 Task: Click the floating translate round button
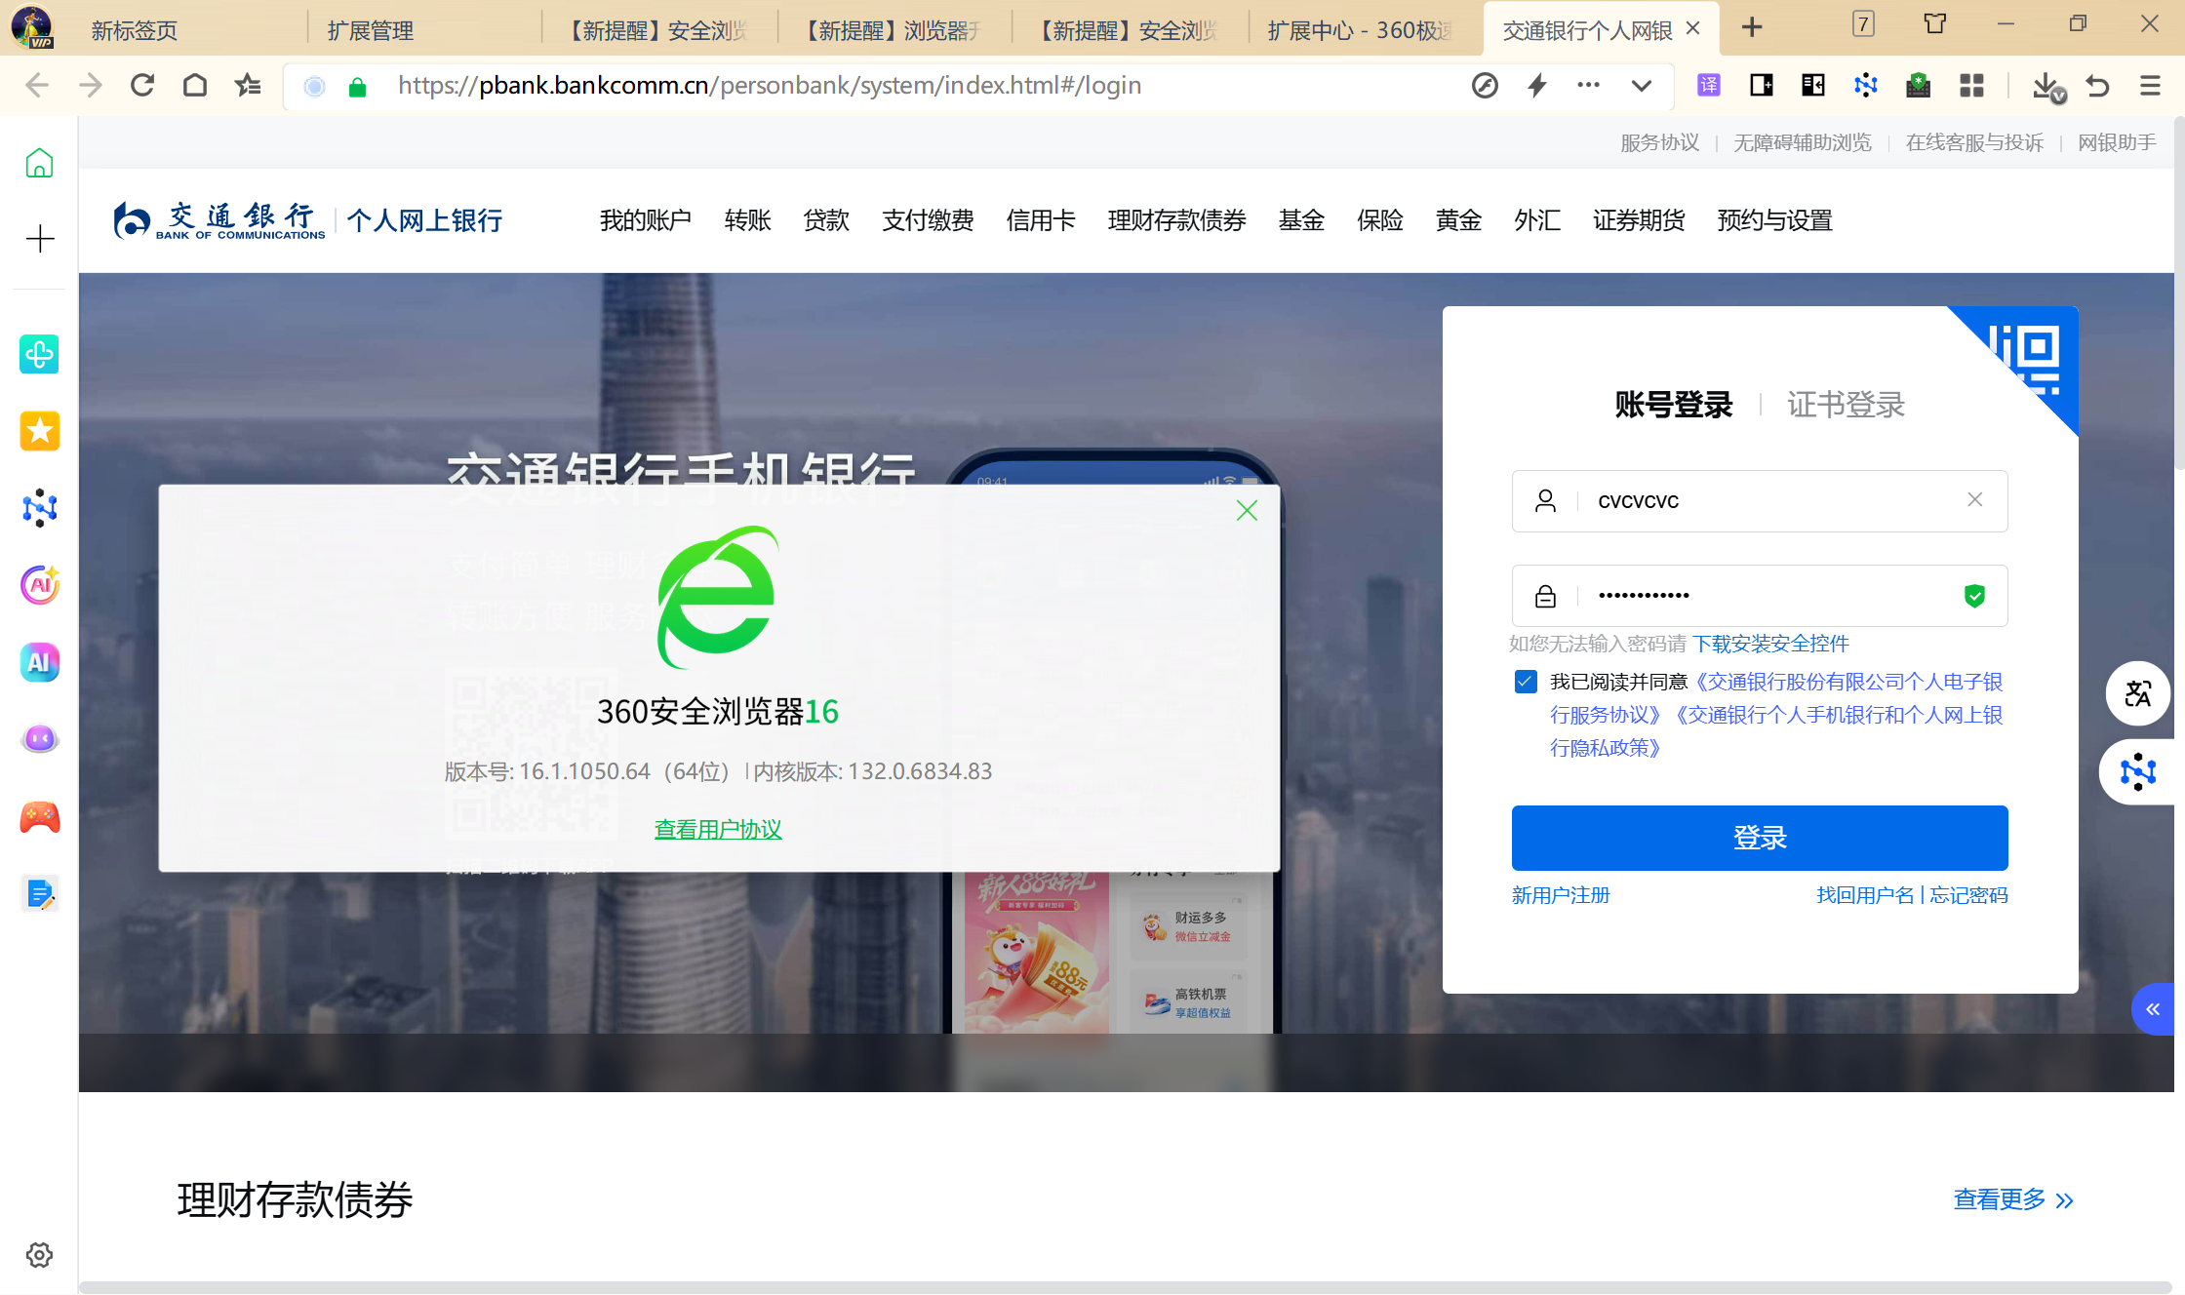click(x=2138, y=693)
